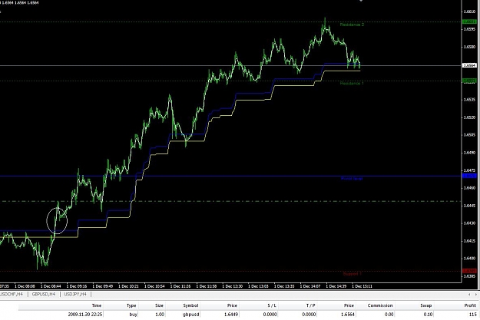Click the 0.00 commission cell
The height and width of the screenshot is (320, 480).
(389, 314)
